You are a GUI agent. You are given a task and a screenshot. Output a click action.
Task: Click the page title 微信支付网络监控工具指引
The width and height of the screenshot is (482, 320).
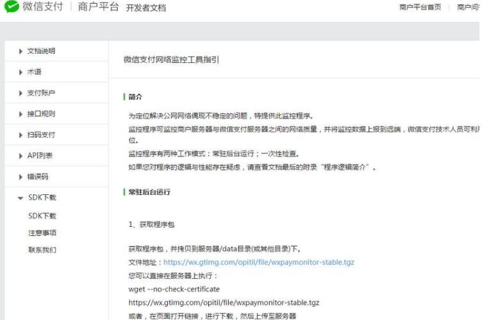coord(171,60)
